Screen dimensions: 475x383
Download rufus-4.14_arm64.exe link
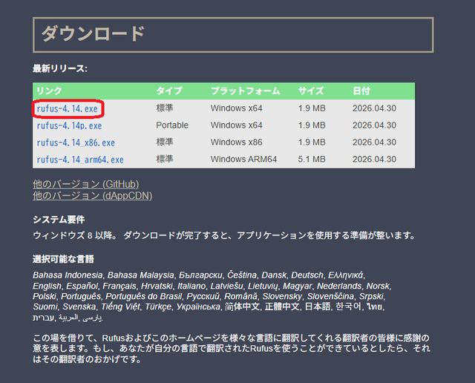pos(80,160)
